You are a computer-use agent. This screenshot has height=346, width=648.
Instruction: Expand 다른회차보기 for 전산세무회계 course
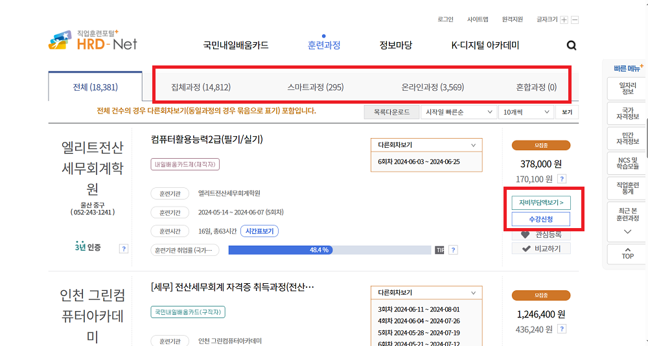tap(426, 293)
